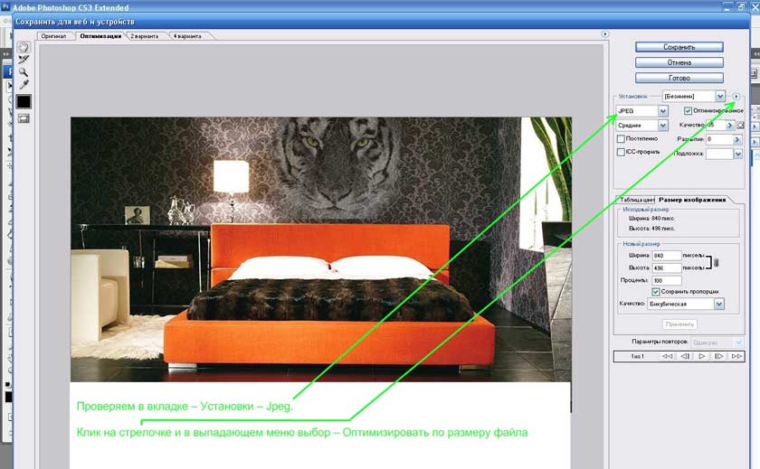Enable the Постепенно checkbox

621,139
